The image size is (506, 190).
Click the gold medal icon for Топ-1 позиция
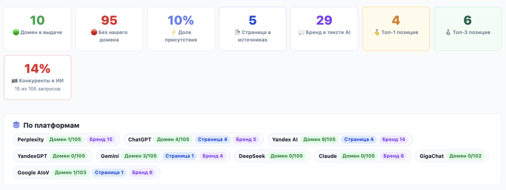tap(377, 32)
